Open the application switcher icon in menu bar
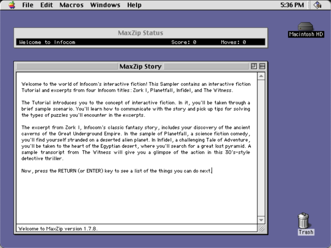331x248 pixels. [x=317, y=5]
